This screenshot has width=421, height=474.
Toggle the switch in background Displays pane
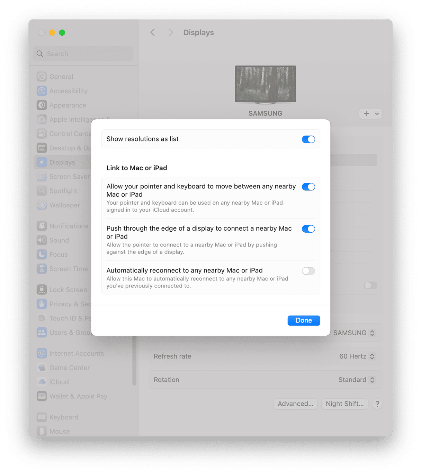click(x=370, y=285)
